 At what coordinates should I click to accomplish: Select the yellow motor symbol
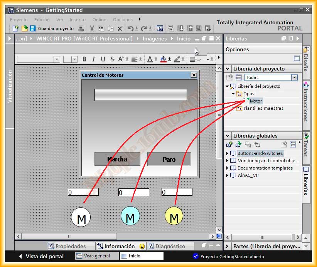174,216
